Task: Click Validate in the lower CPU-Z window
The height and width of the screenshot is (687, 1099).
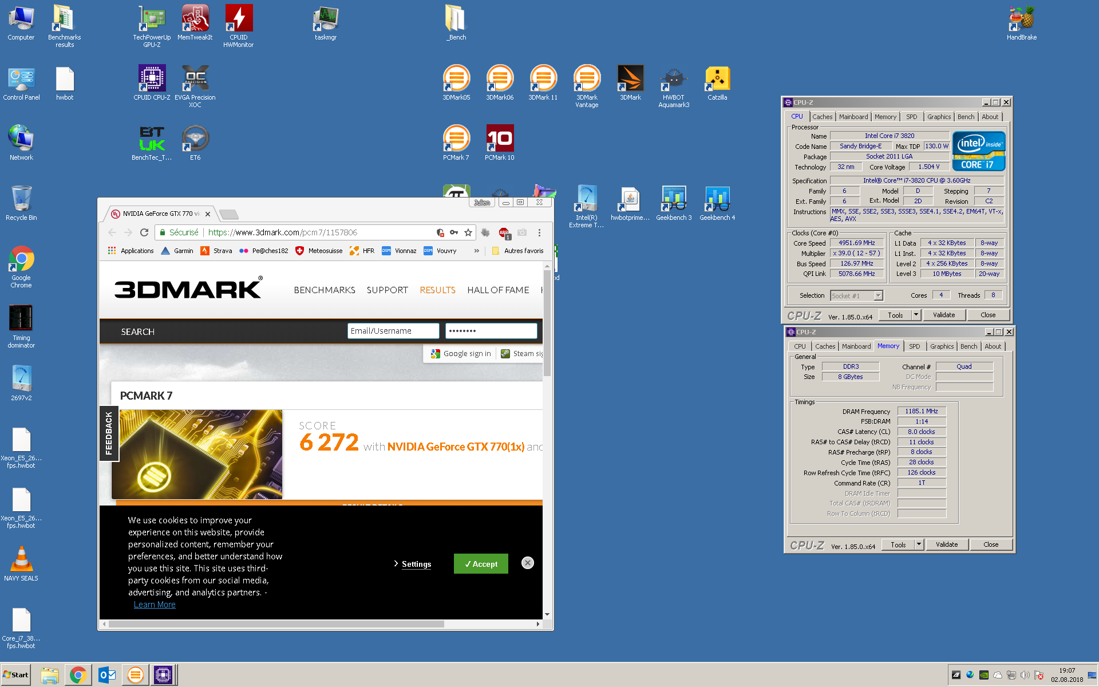Action: click(947, 544)
